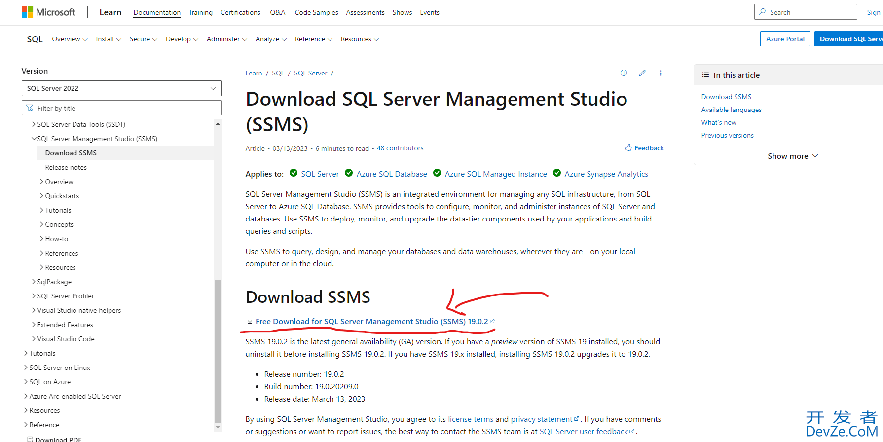Open SQL Server user feedback link
The image size is (883, 442).
pyautogui.click(x=584, y=431)
